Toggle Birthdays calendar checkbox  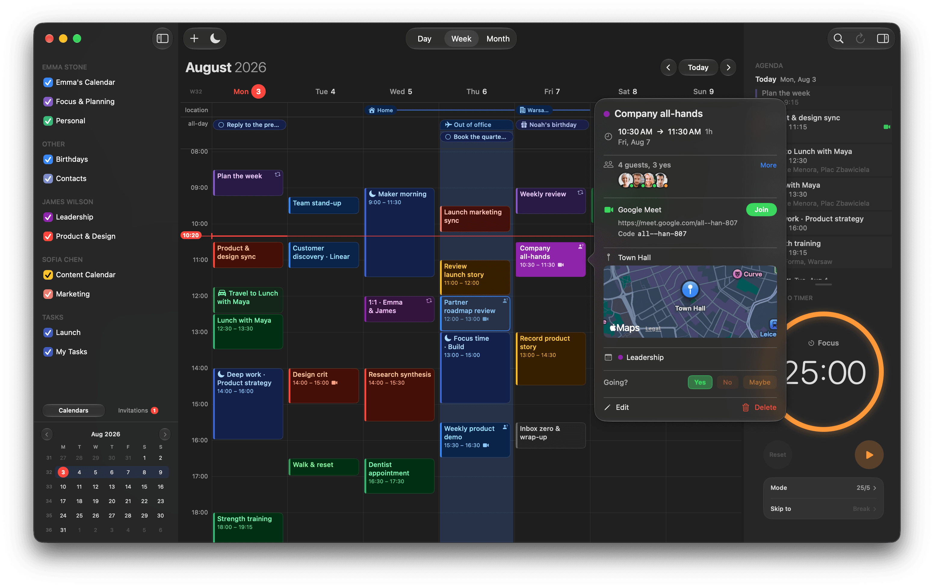[x=48, y=159]
